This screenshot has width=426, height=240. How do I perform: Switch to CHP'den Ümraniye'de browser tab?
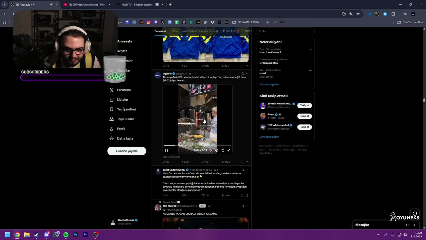(87, 5)
